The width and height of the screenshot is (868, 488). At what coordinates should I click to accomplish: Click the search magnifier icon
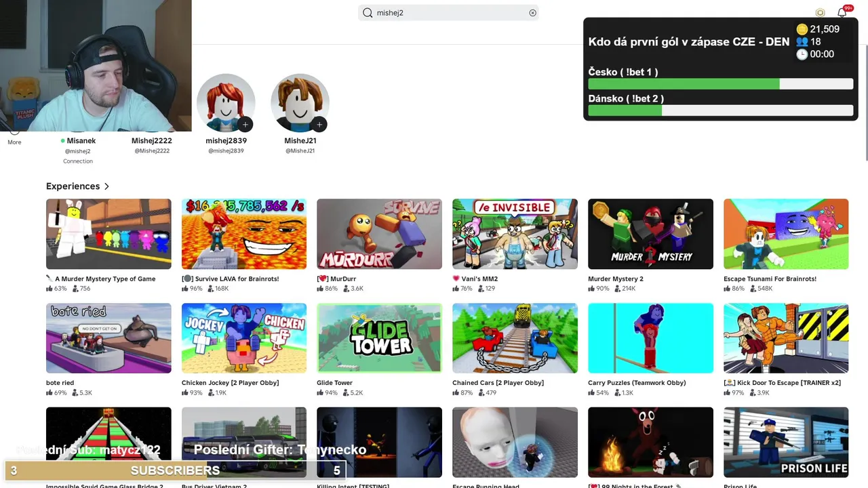click(x=368, y=13)
